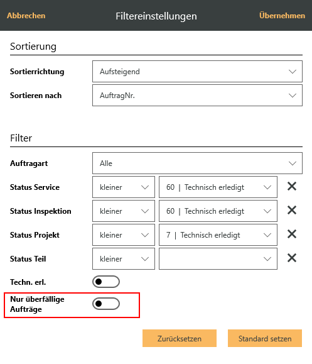The image size is (312, 364).
Task: Open Status Service value dropdown
Action: point(218,187)
